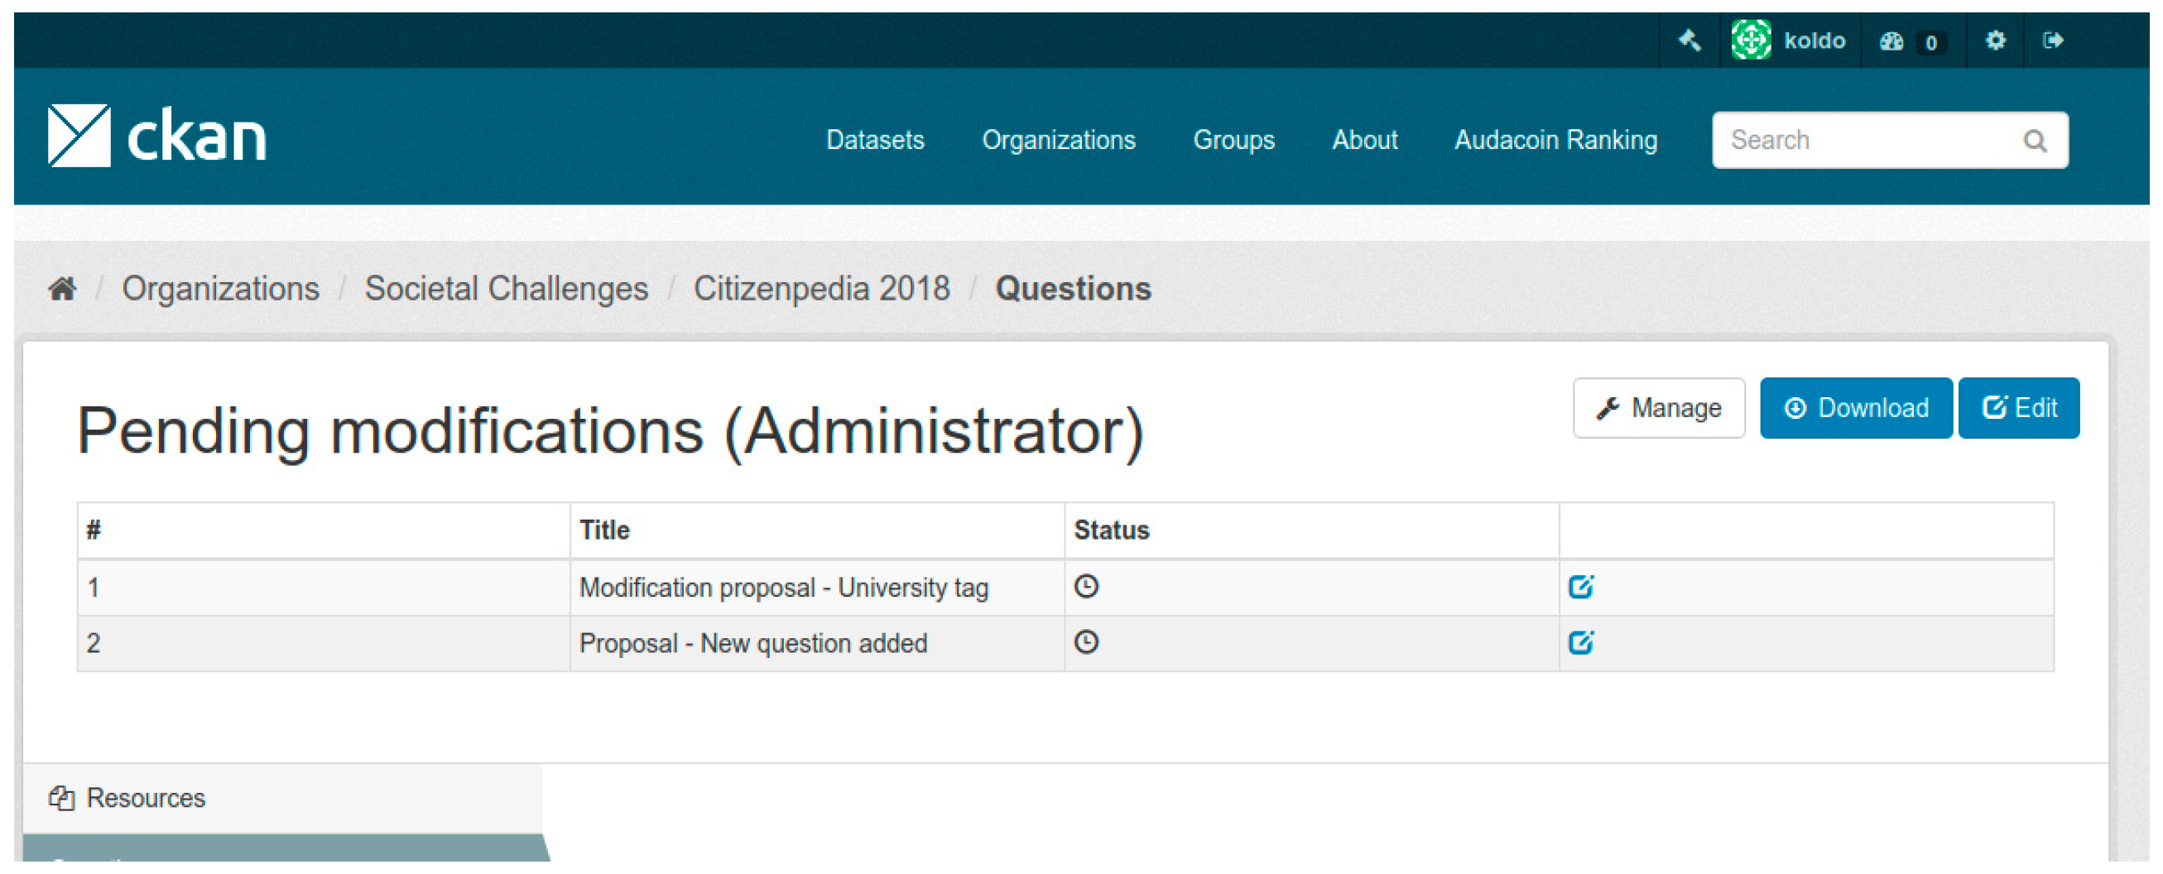
Task: Click the log out icon
Action: pyautogui.click(x=2052, y=41)
